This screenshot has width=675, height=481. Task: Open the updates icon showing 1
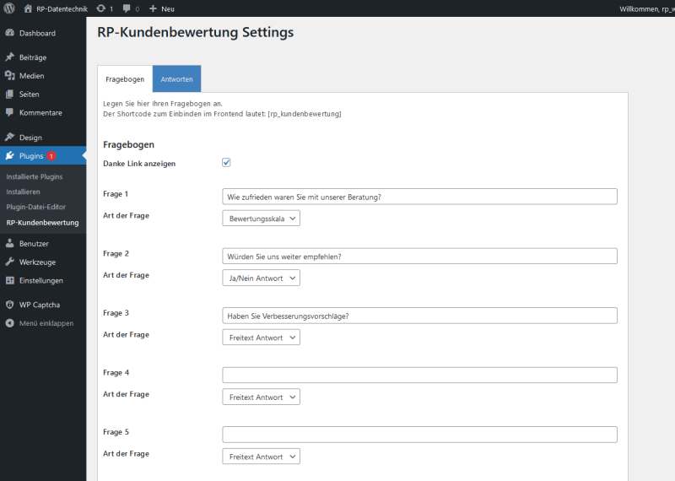click(100, 8)
